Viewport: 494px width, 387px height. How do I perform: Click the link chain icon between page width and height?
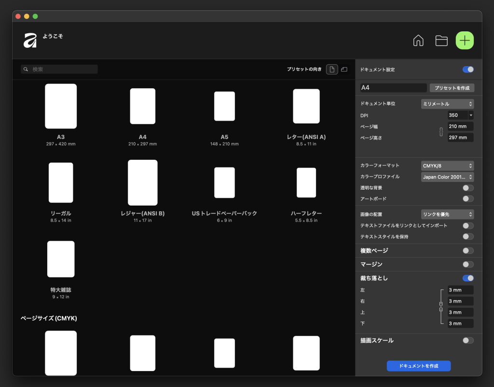point(440,131)
